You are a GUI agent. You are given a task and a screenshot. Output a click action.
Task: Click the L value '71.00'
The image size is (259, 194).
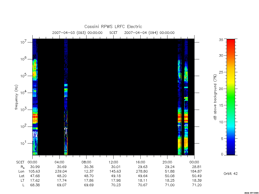click(170, 185)
